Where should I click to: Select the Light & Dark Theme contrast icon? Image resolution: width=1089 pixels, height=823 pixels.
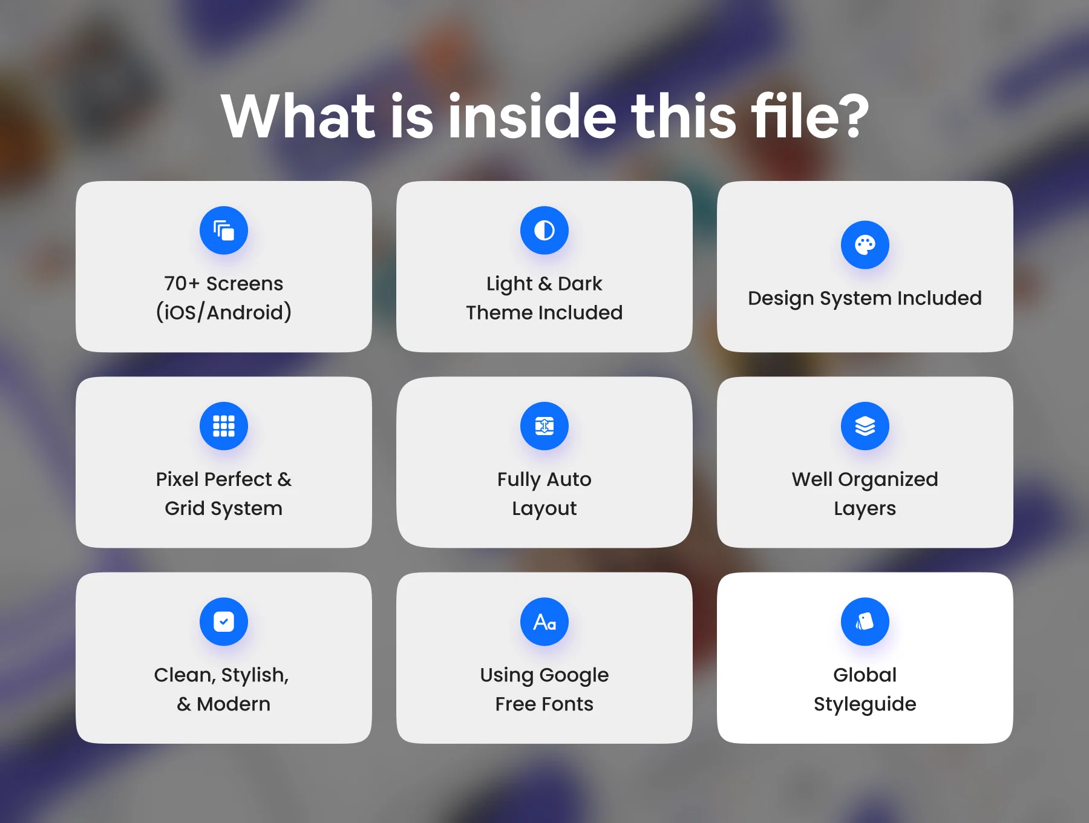click(544, 230)
